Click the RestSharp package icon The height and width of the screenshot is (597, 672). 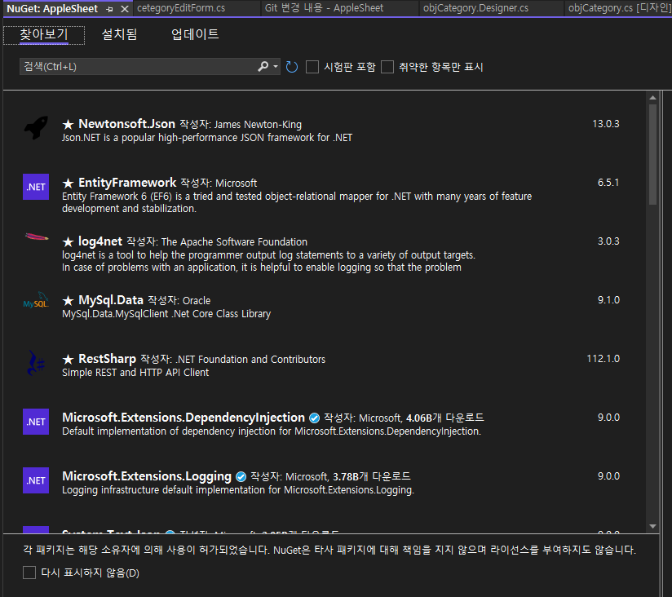click(x=36, y=363)
